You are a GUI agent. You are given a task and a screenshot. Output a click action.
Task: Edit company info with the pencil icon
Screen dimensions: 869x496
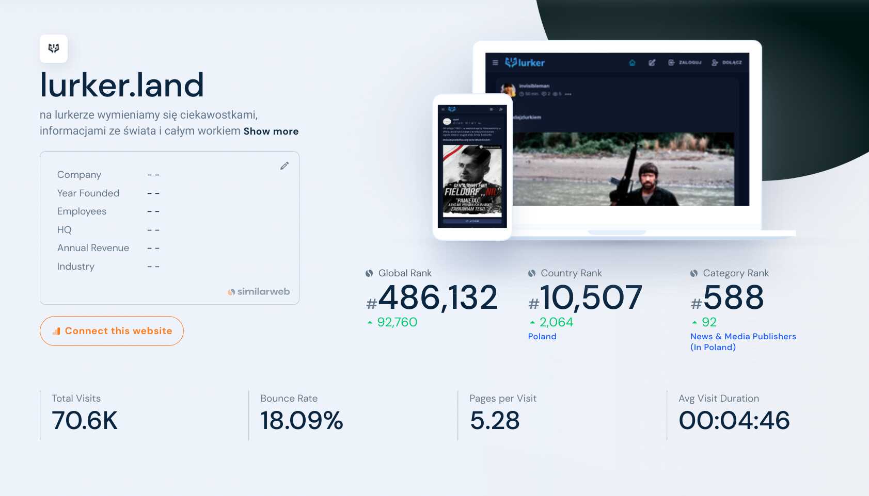coord(285,166)
